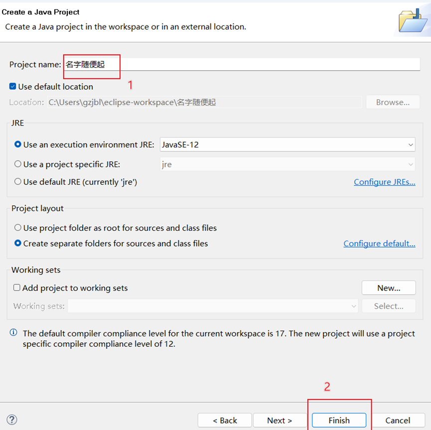Select Use default JRE option
Screen dimensions: 431x430
18,181
